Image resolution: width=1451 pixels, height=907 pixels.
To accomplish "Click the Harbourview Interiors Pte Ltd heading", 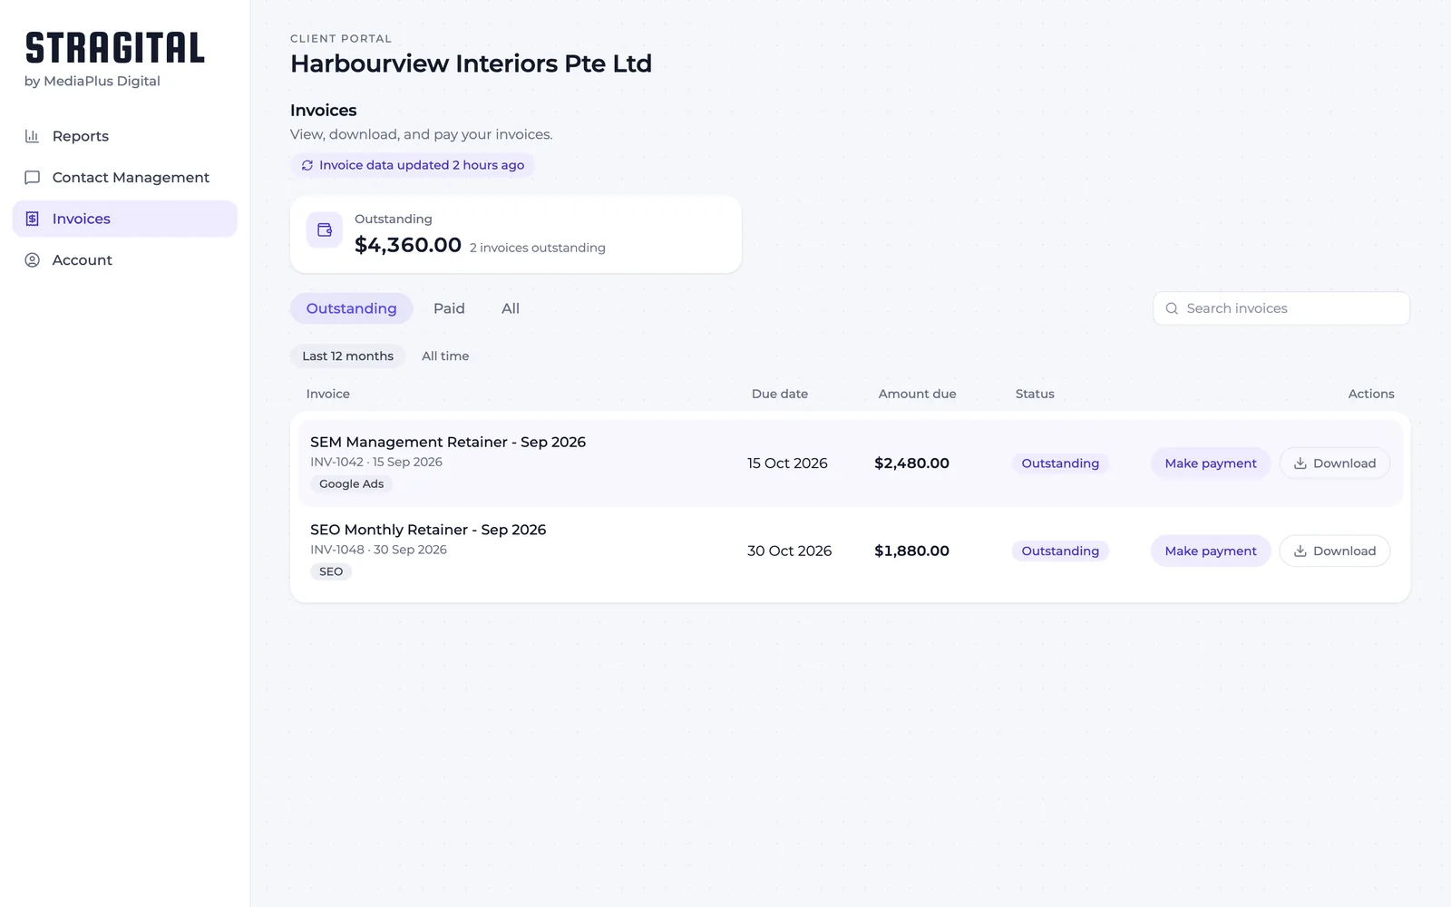I will click(x=471, y=63).
